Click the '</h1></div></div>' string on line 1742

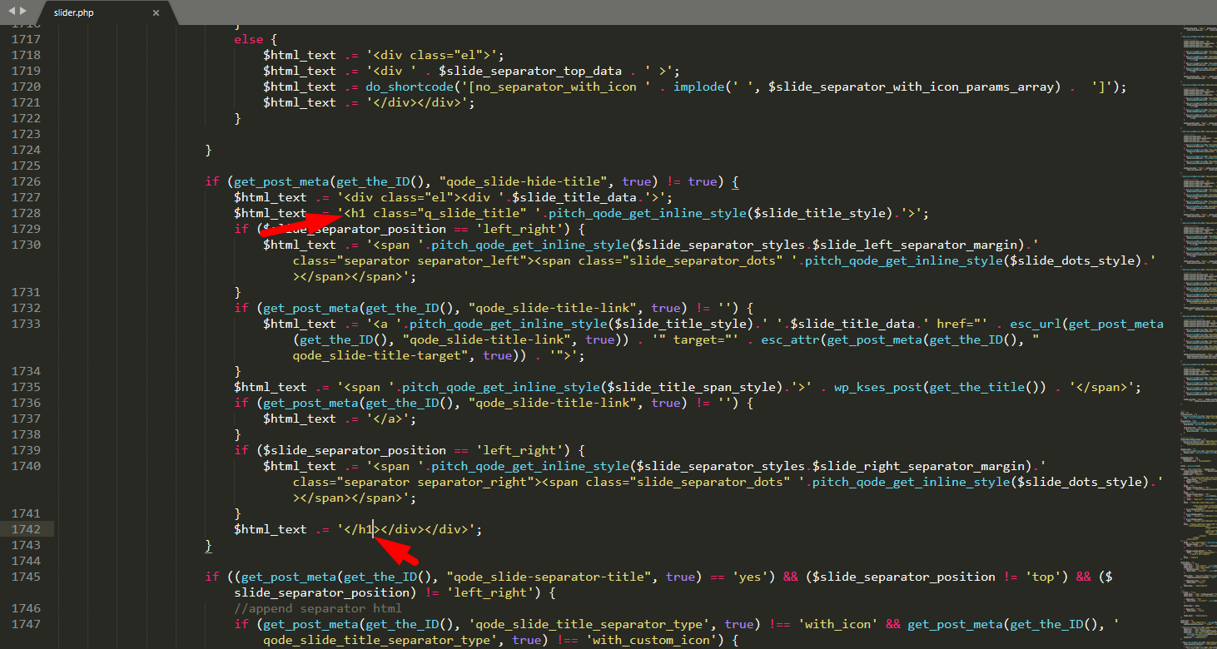pyautogui.click(x=406, y=529)
